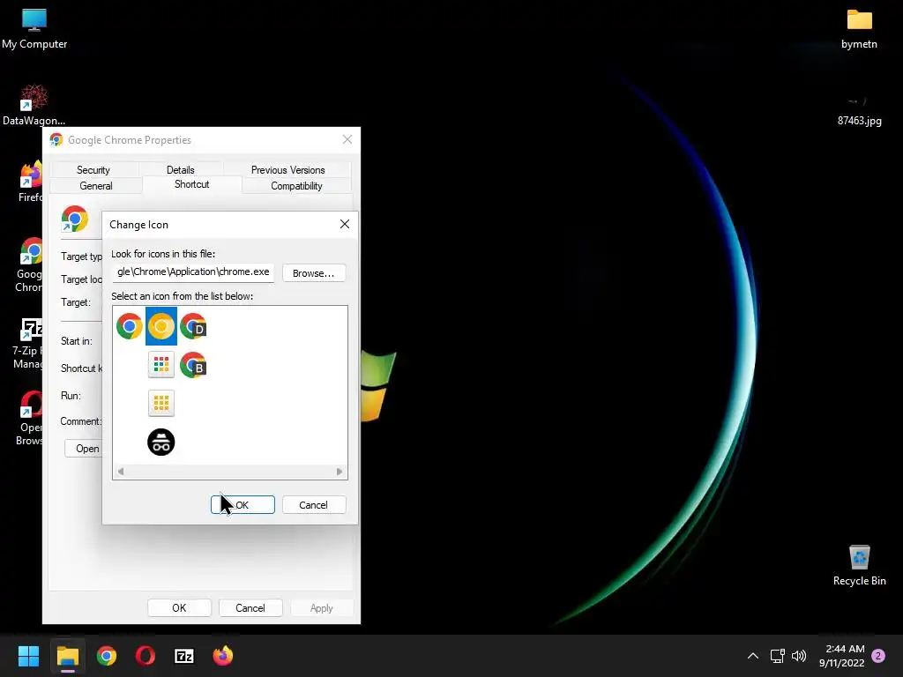Select the yellow Chrome Canary icon

pyautogui.click(x=161, y=326)
